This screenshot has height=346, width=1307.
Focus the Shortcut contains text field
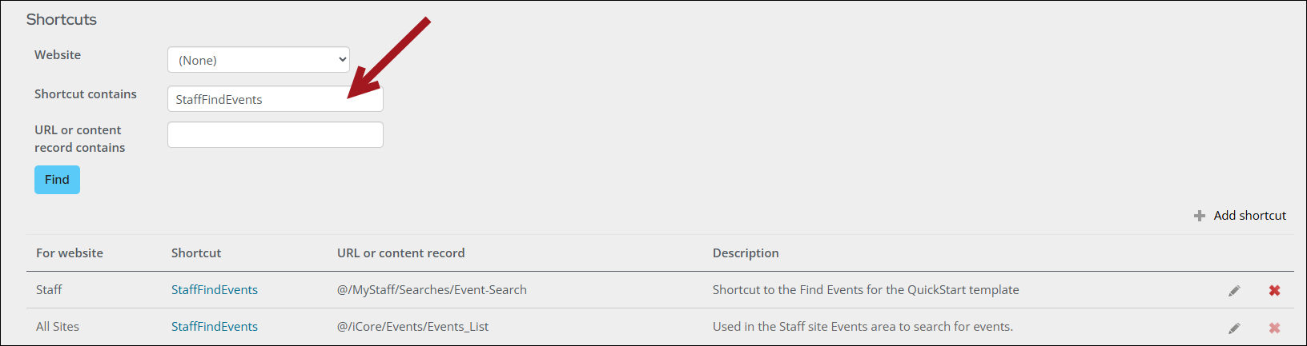point(275,99)
